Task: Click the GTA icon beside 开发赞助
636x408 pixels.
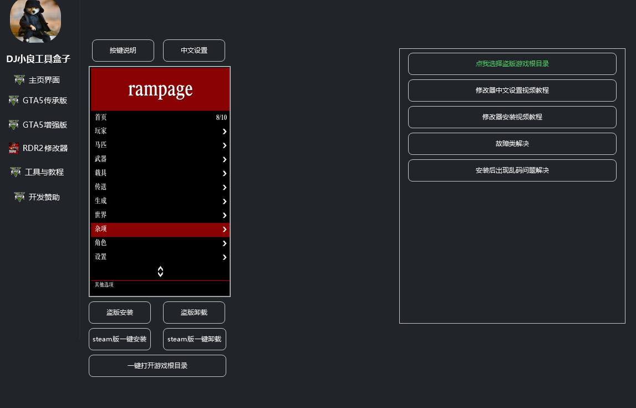Action: tap(19, 197)
